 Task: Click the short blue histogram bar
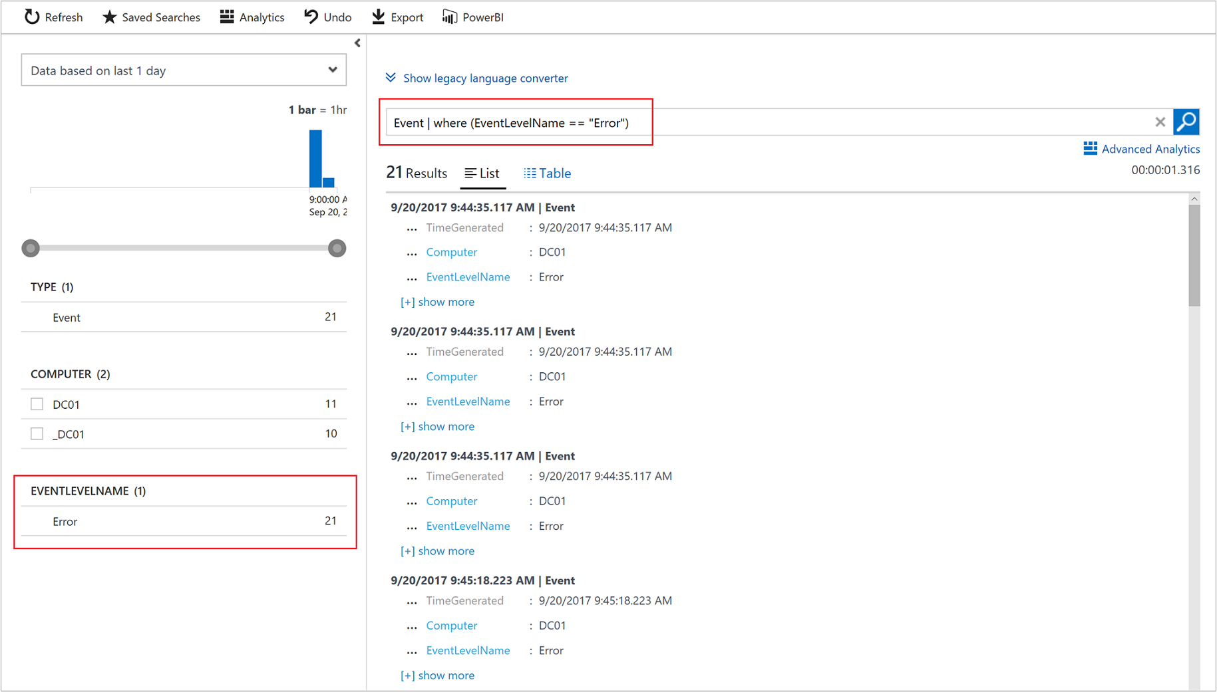329,182
